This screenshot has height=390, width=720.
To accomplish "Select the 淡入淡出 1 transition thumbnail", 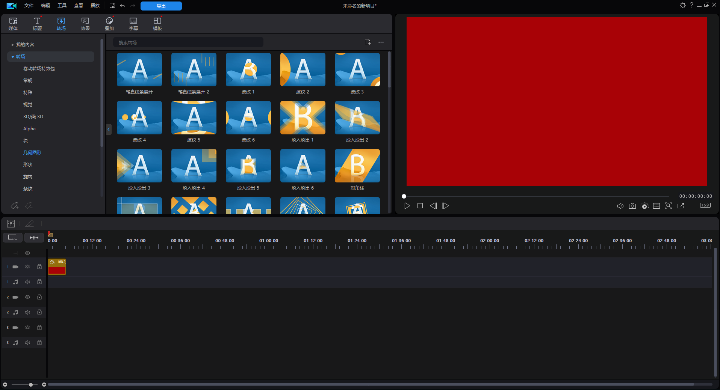I will pyautogui.click(x=303, y=117).
